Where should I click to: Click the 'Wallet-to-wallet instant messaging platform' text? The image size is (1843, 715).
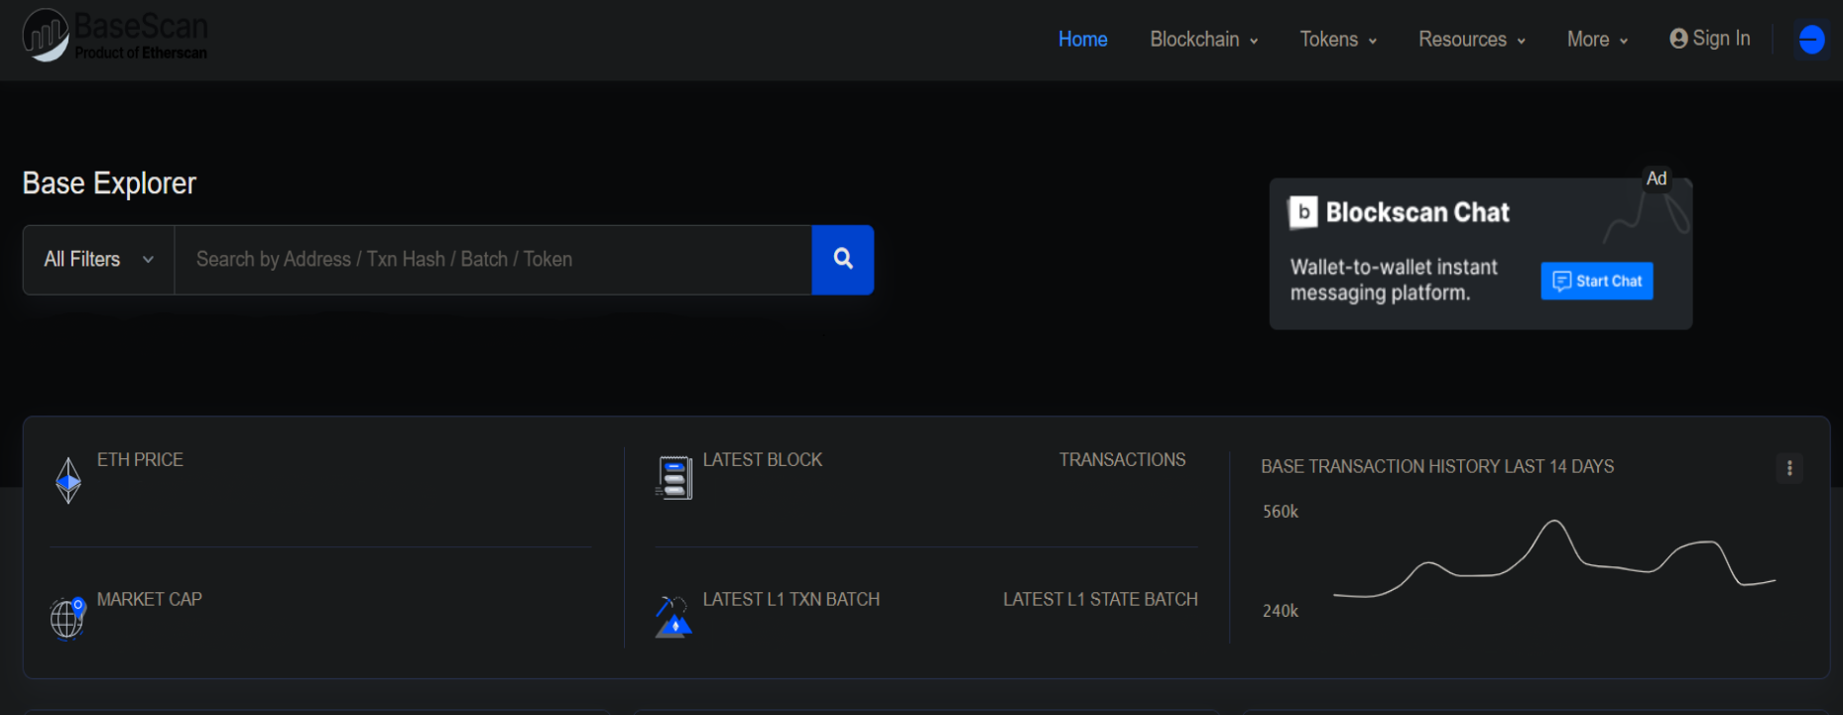(1394, 281)
